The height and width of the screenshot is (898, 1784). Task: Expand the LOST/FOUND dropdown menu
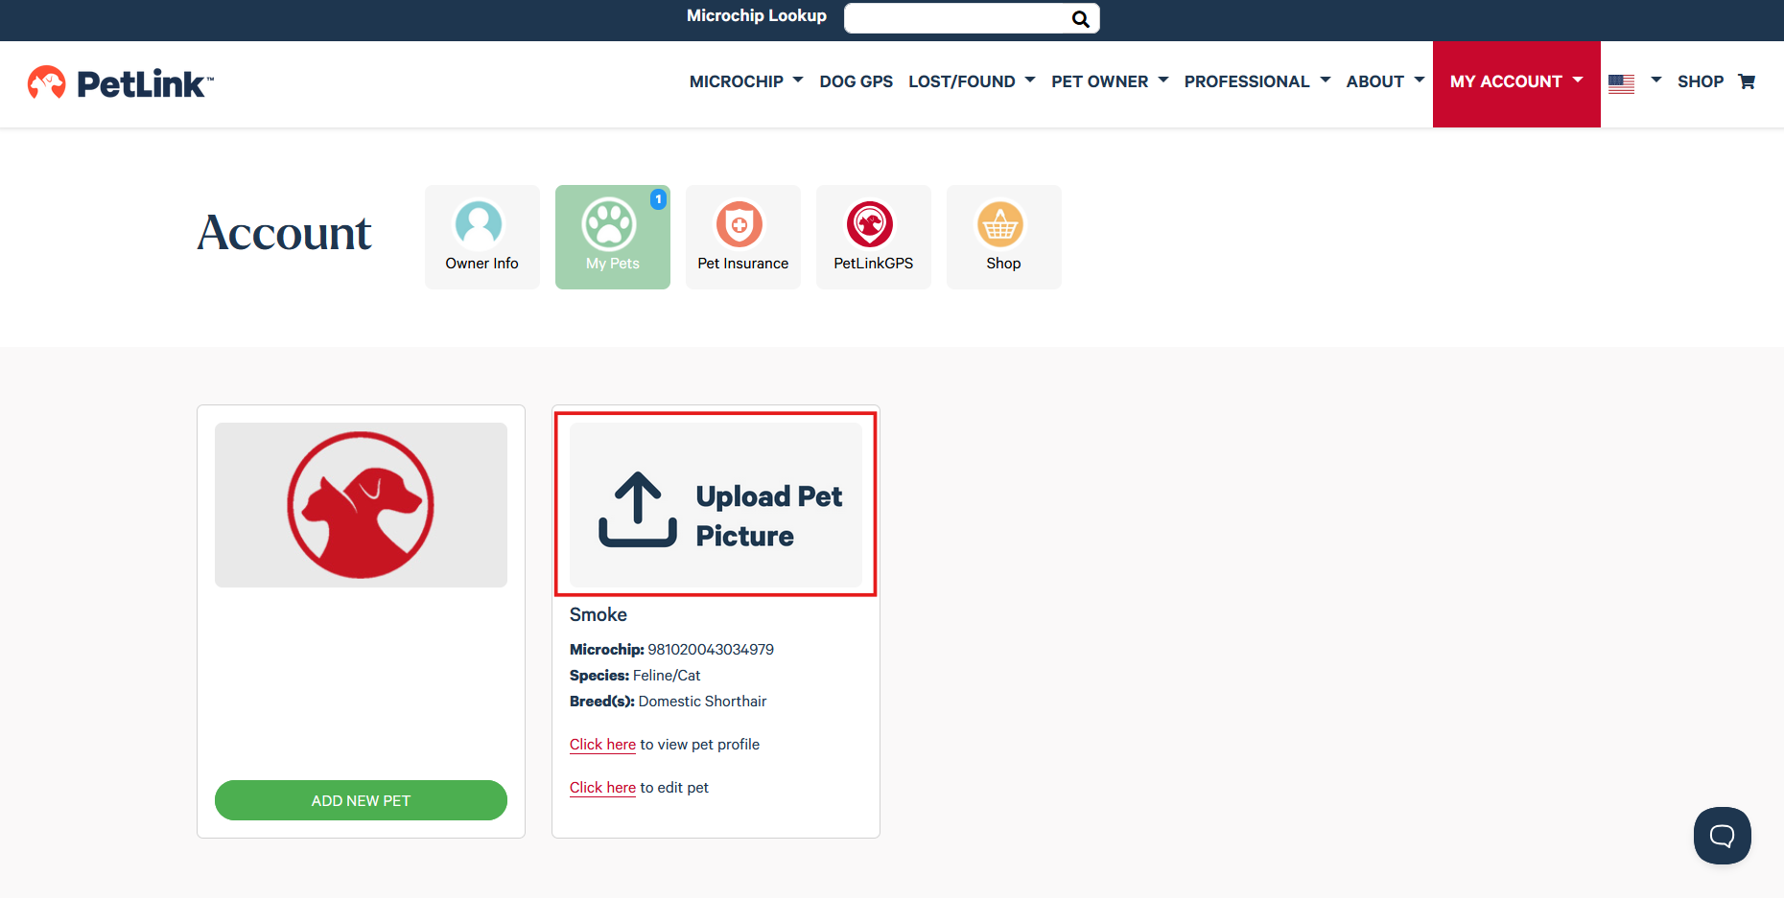pos(972,81)
